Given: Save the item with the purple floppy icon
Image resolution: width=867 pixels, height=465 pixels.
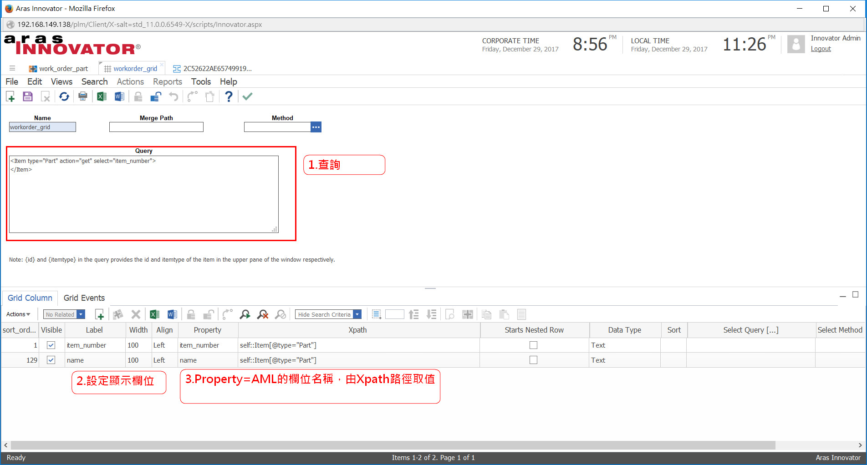Looking at the screenshot, I should coord(28,96).
